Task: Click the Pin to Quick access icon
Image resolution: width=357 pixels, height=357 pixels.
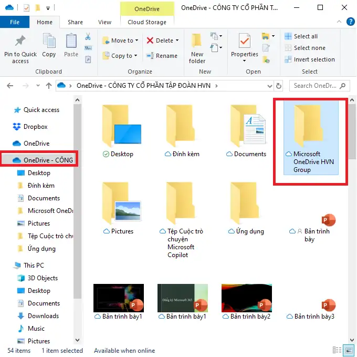Action: [x=20, y=42]
